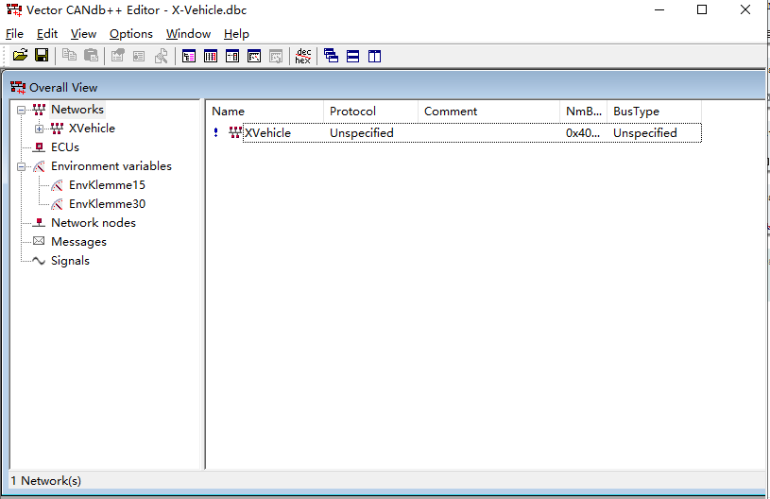Click the EnvKlemme15 gauge icon
770x499 pixels.
[x=57, y=185]
